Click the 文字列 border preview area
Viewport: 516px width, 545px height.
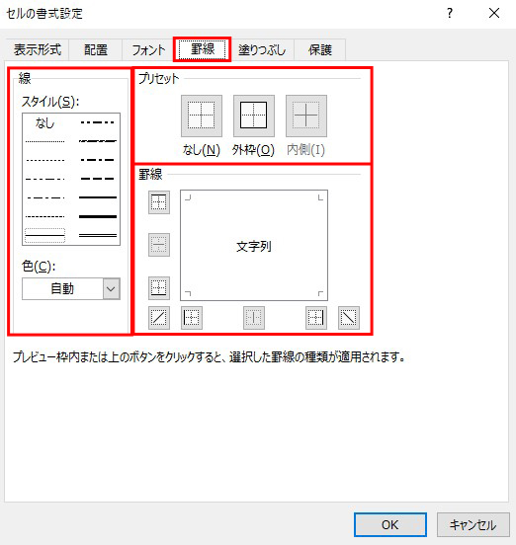point(254,245)
